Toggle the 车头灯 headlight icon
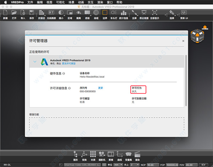 [x=114, y=13]
